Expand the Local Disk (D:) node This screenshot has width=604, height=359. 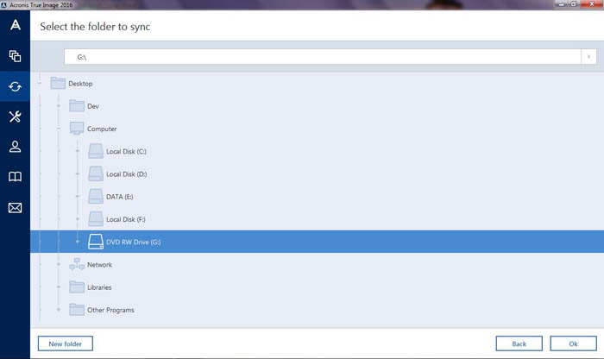pos(78,173)
